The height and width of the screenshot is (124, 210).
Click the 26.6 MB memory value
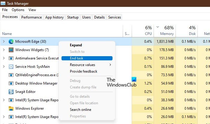pos(167,108)
